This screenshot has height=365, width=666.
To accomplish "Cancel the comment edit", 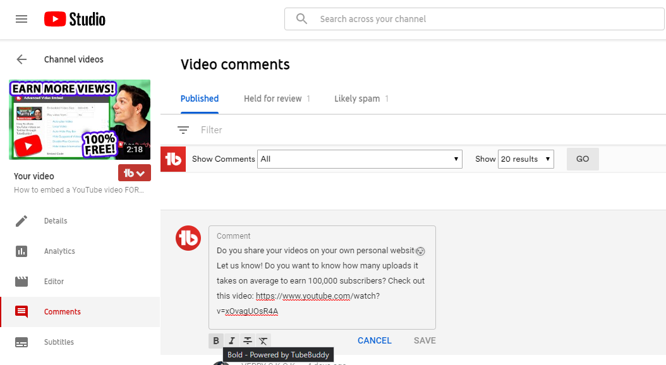I will click(x=374, y=340).
